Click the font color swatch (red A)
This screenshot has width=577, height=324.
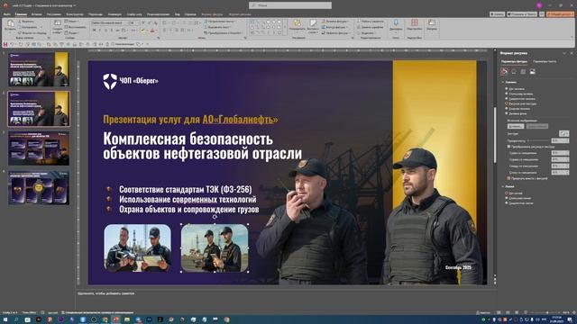click(x=152, y=31)
